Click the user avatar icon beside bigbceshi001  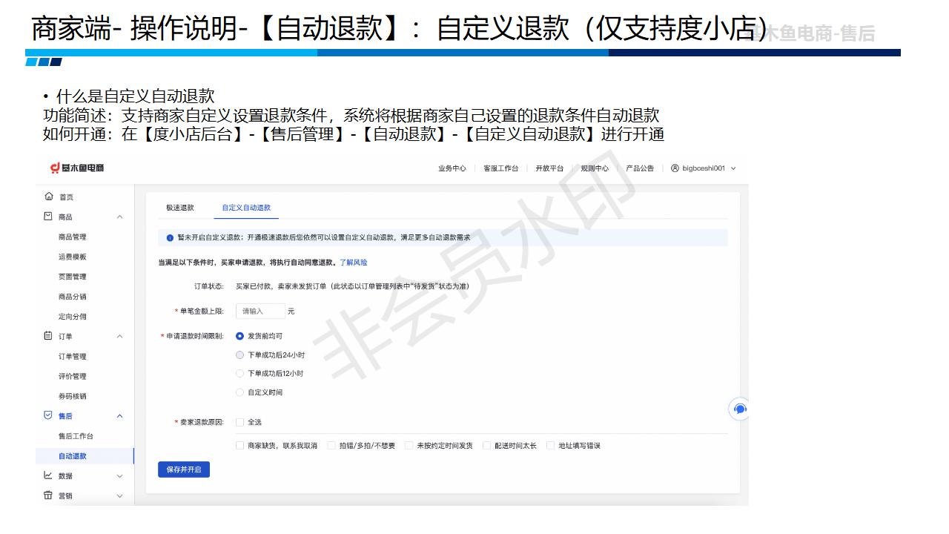(x=675, y=168)
